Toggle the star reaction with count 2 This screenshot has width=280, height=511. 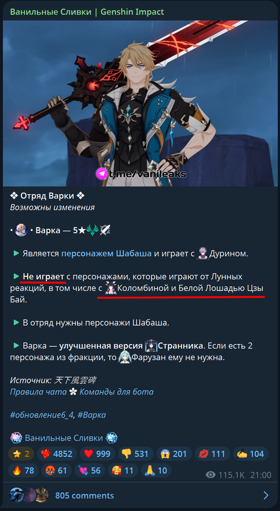tap(21, 454)
